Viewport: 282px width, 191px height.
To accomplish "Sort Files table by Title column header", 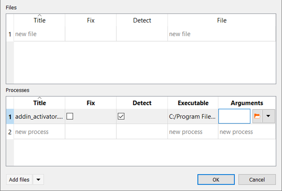I will (x=39, y=20).
